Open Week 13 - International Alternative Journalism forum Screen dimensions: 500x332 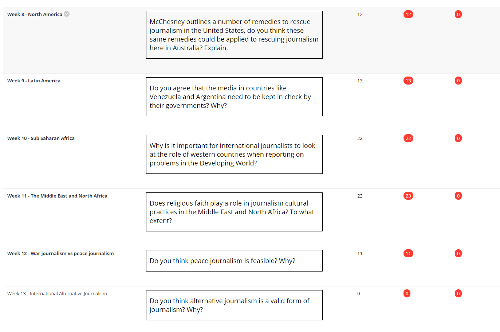point(57,293)
